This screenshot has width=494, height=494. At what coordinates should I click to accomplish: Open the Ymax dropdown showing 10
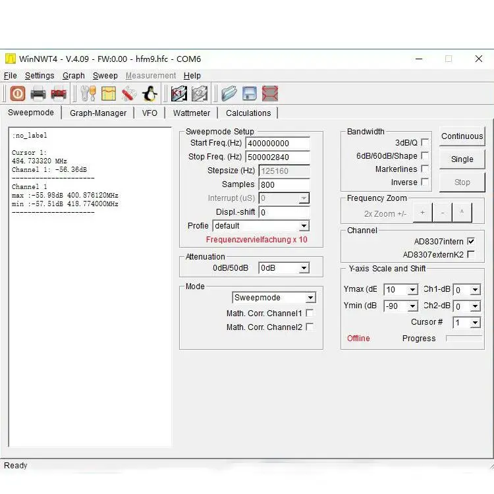400,290
